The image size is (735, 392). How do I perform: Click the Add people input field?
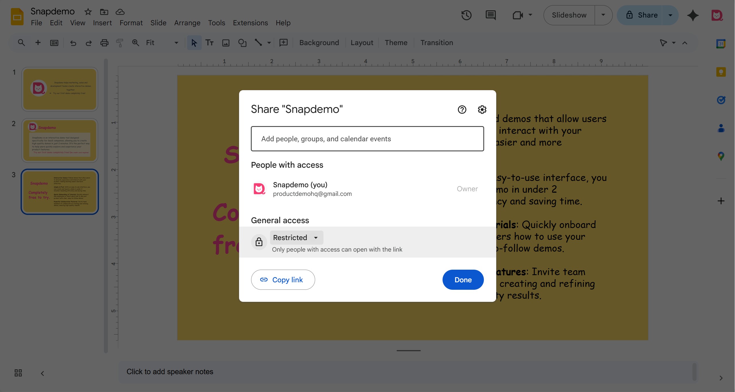[x=367, y=139]
